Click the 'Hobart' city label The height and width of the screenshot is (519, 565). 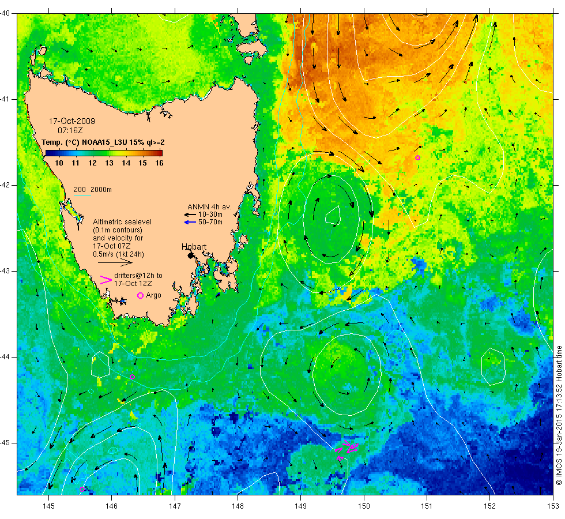point(194,247)
